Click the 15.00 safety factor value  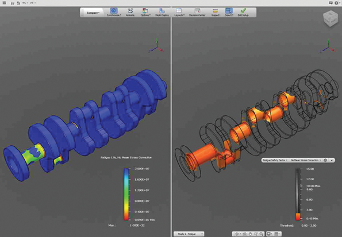coord(310,169)
